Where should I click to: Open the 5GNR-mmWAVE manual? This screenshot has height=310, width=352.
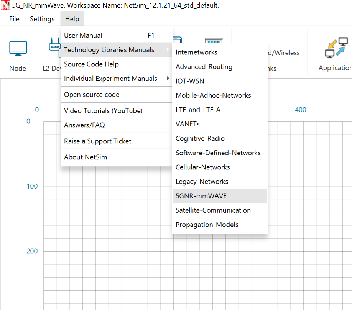(220, 196)
